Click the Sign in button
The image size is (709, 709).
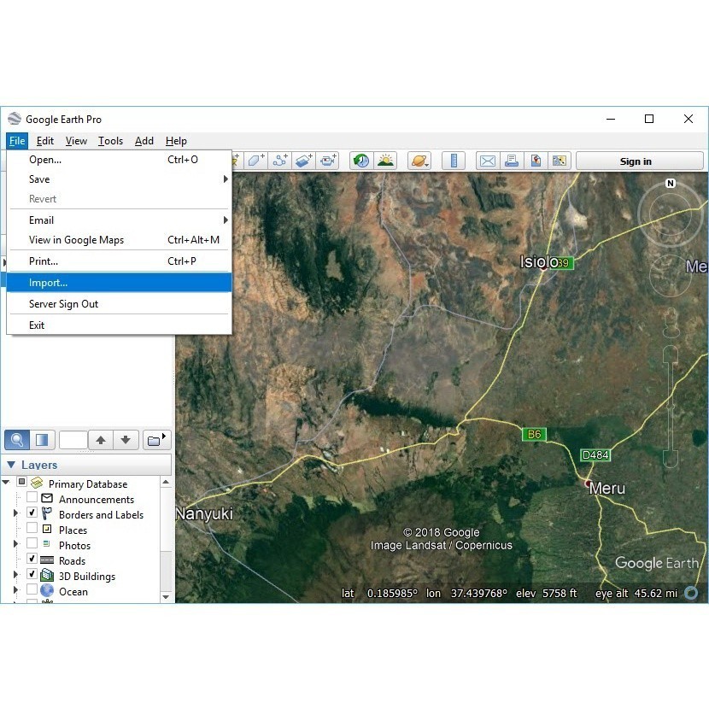pyautogui.click(x=635, y=161)
